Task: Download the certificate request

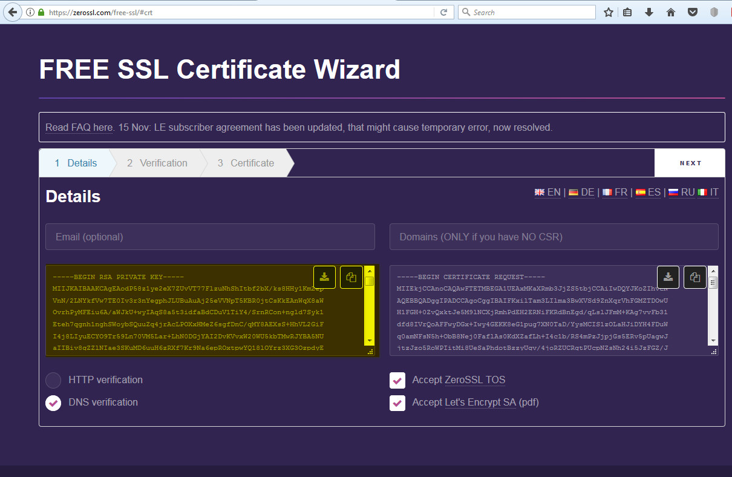Action: click(668, 277)
